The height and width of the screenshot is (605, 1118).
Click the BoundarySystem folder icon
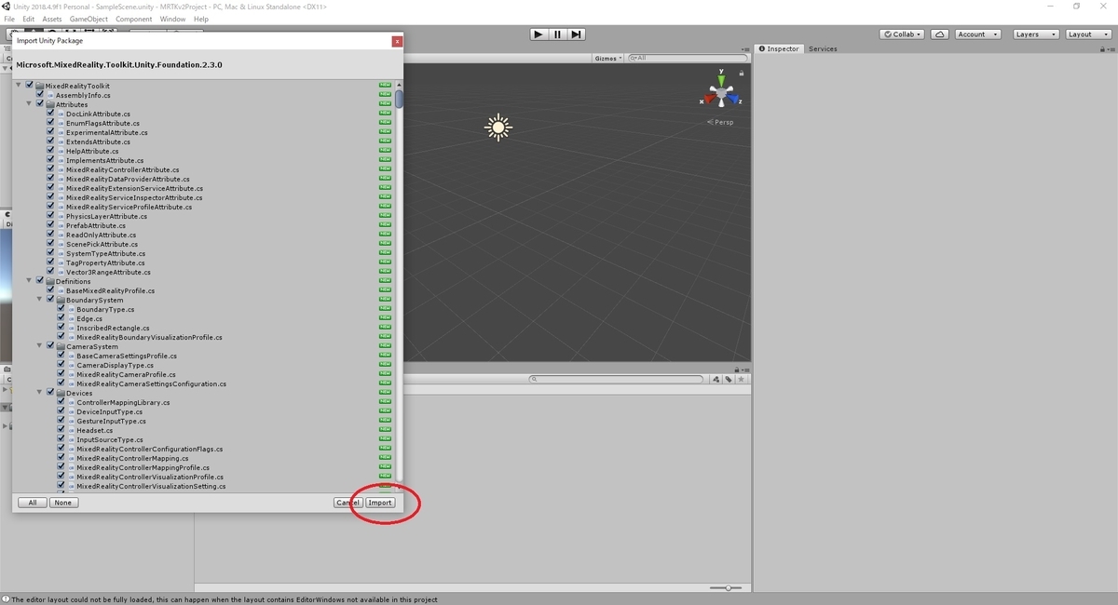[x=61, y=300]
